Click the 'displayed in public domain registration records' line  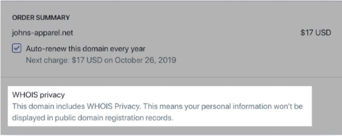pyautogui.click(x=92, y=118)
